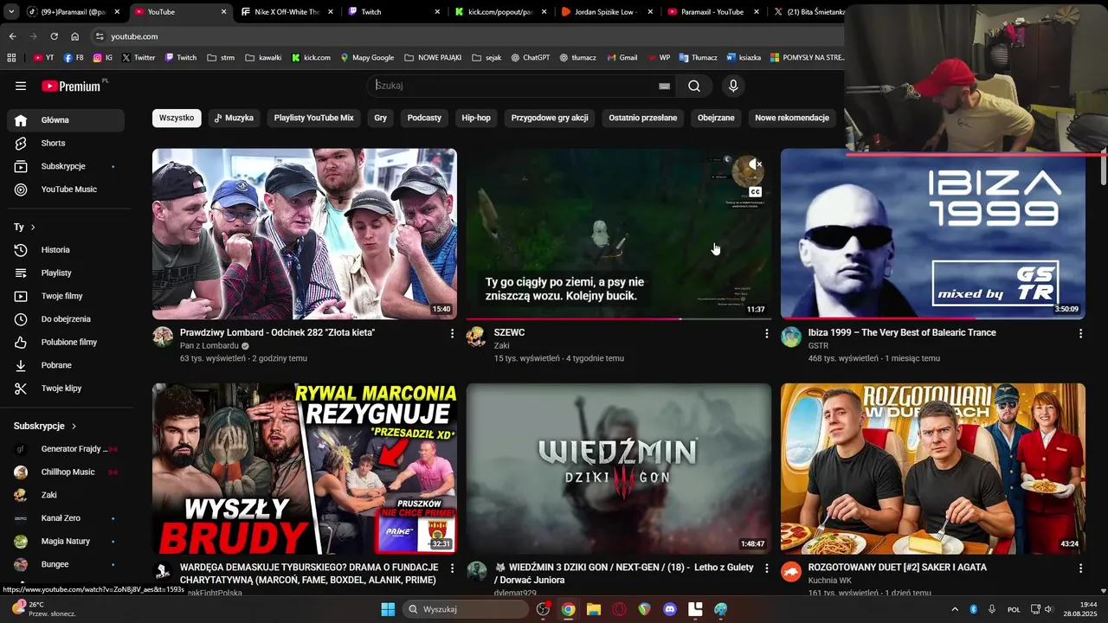Open Rozgotowany Duet video thumbnail

(933, 468)
